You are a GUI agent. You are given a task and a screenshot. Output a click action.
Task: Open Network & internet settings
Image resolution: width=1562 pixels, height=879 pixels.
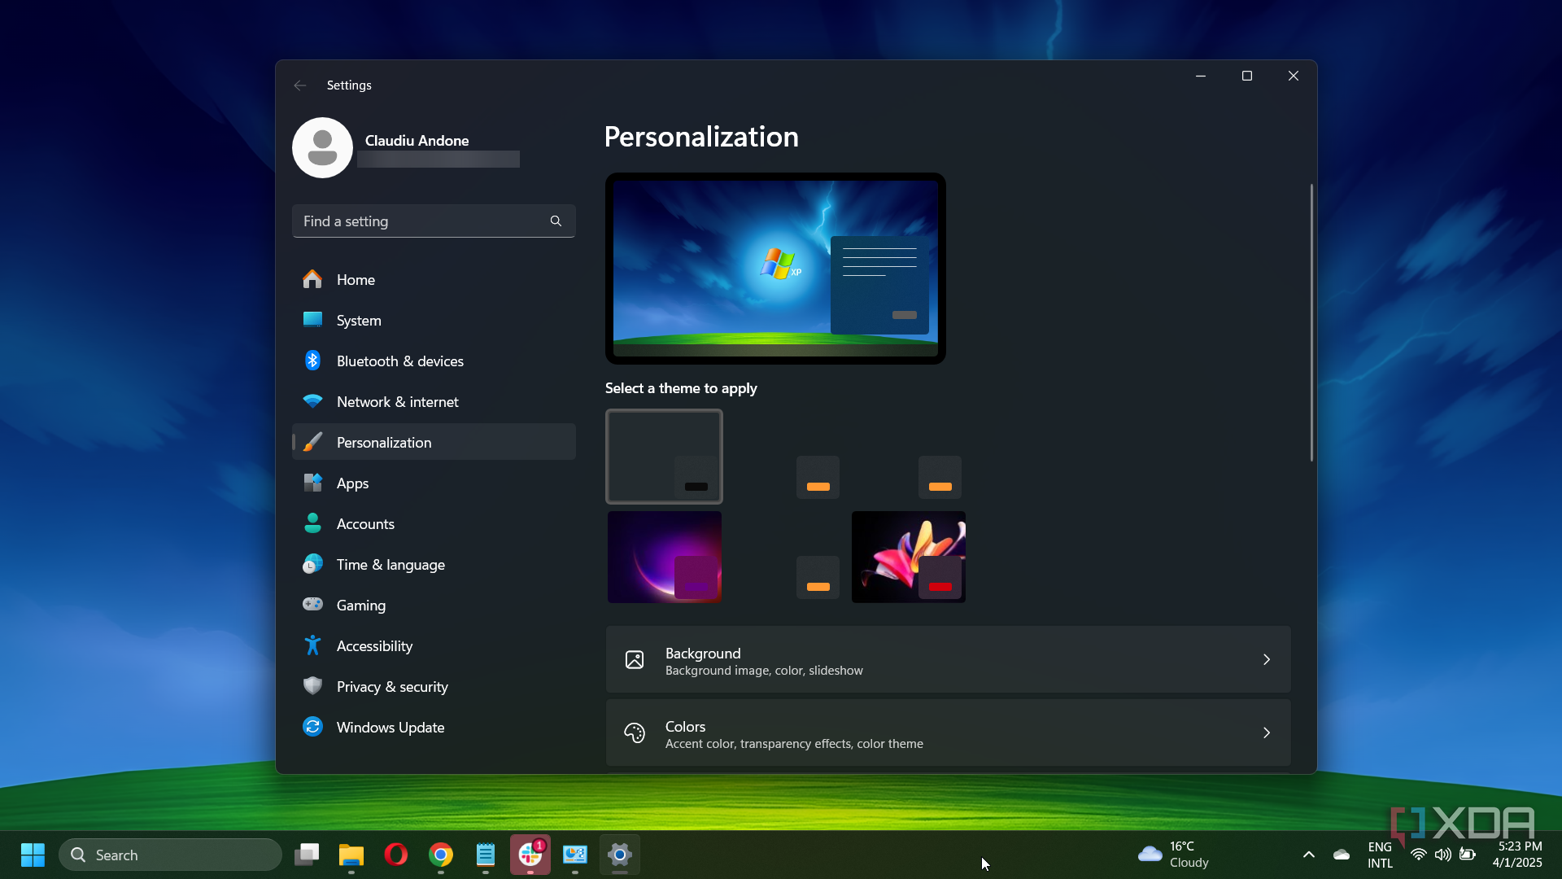point(434,401)
